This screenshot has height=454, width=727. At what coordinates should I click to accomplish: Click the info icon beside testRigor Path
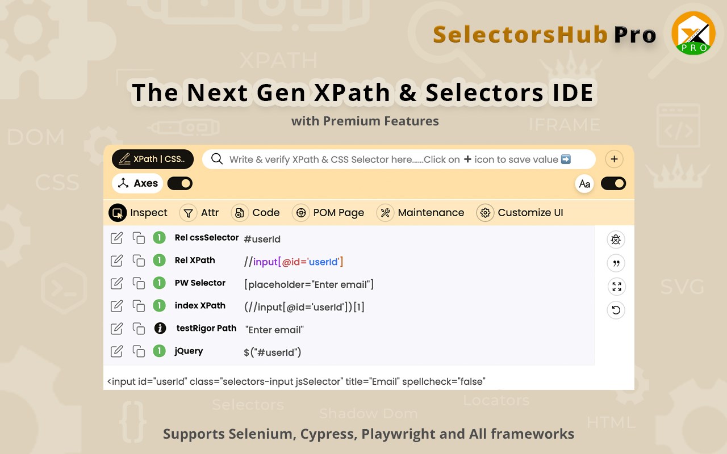[x=160, y=328]
